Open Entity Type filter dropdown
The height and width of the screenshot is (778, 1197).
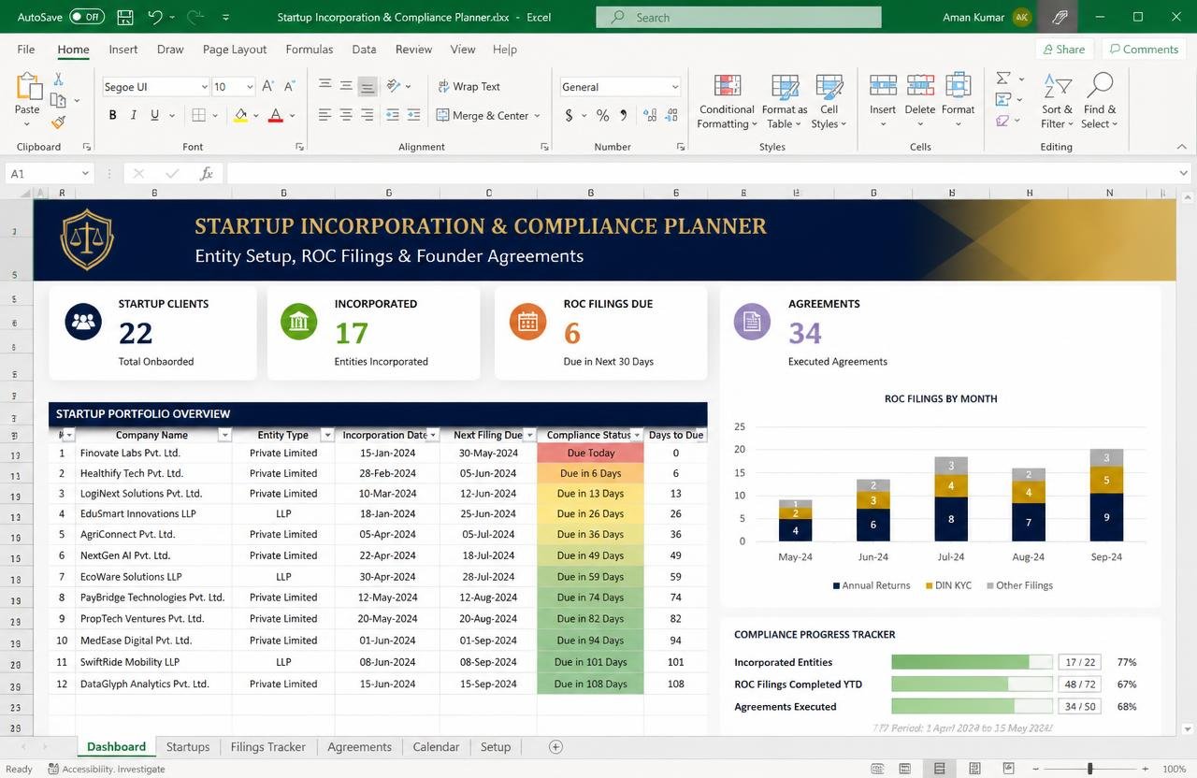click(326, 435)
